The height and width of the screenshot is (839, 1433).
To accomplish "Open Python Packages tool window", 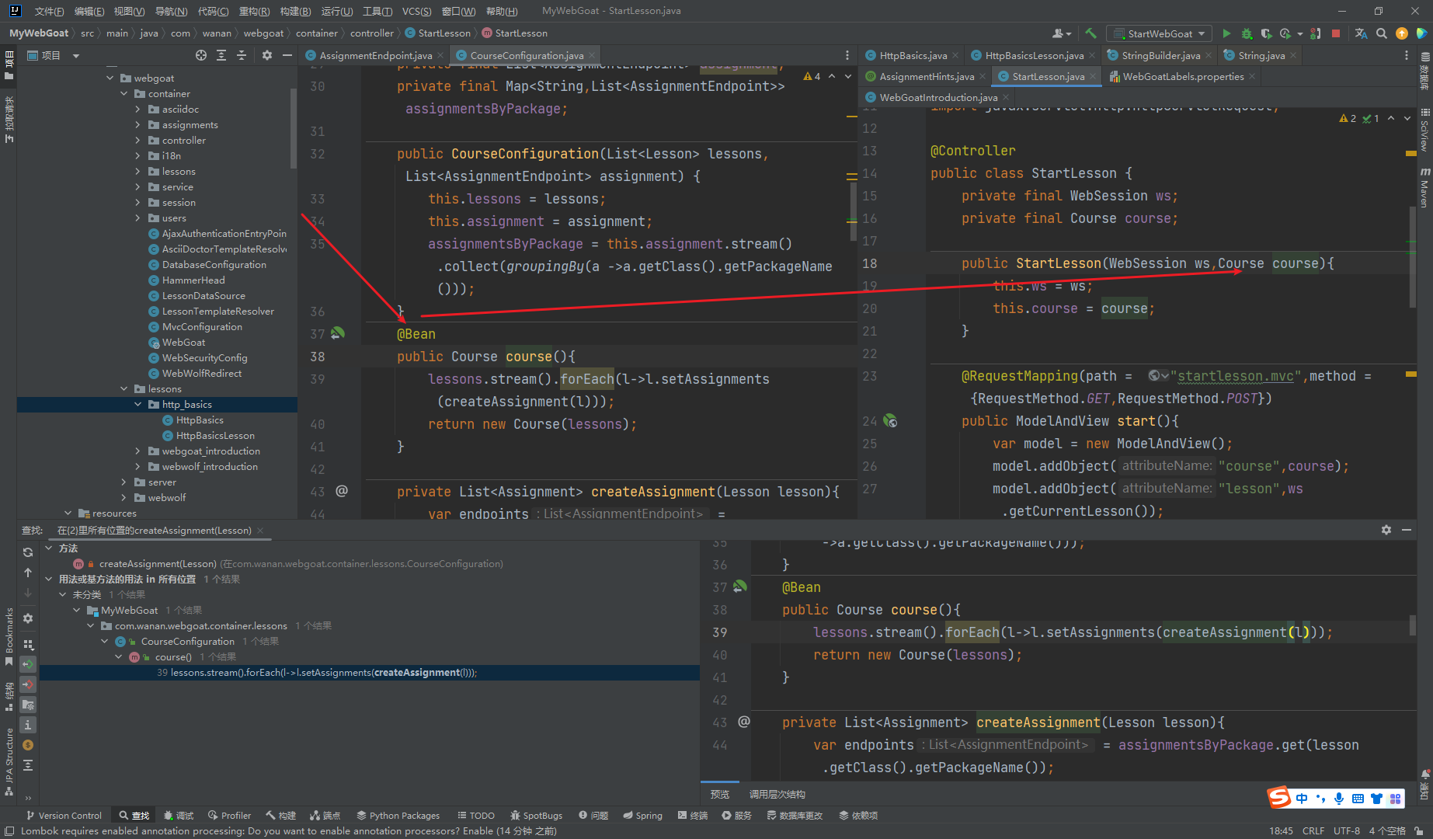I will (x=398, y=816).
